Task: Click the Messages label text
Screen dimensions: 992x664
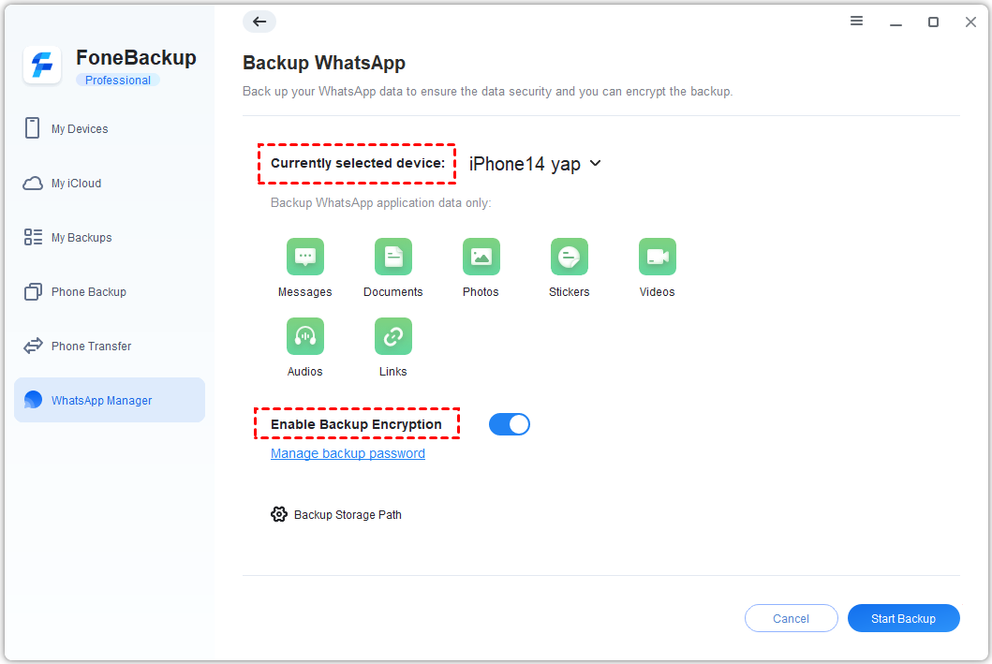Action: click(x=305, y=292)
